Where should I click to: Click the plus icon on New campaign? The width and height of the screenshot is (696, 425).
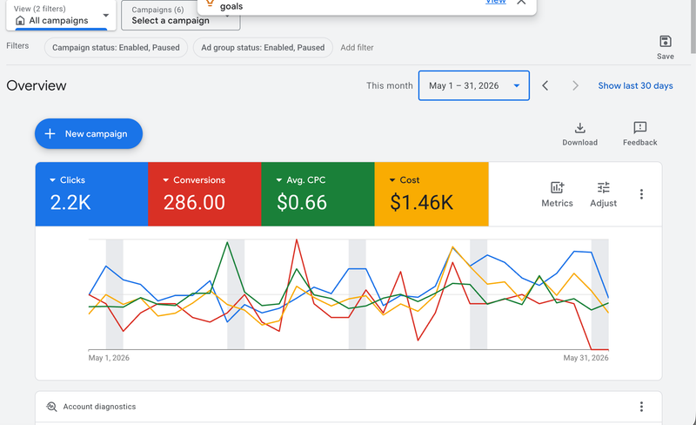(x=50, y=133)
